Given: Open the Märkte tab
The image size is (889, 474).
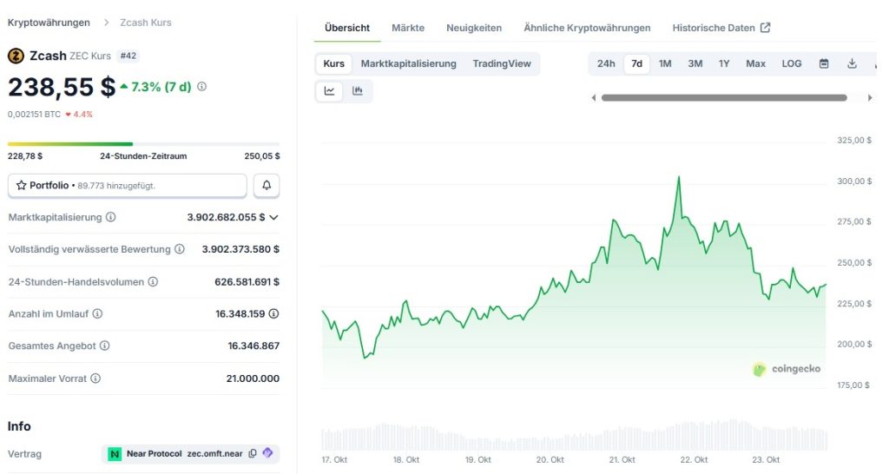Looking at the screenshot, I should coord(408,28).
